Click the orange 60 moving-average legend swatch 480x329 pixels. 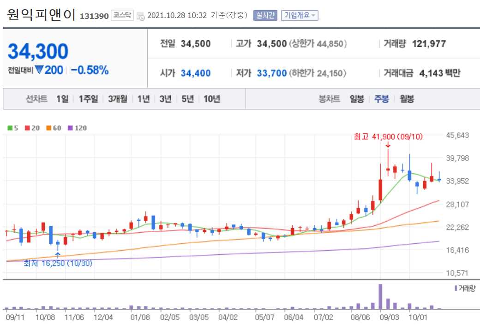[48, 128]
